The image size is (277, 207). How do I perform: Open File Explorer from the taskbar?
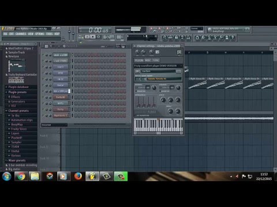pyautogui.click(x=35, y=177)
